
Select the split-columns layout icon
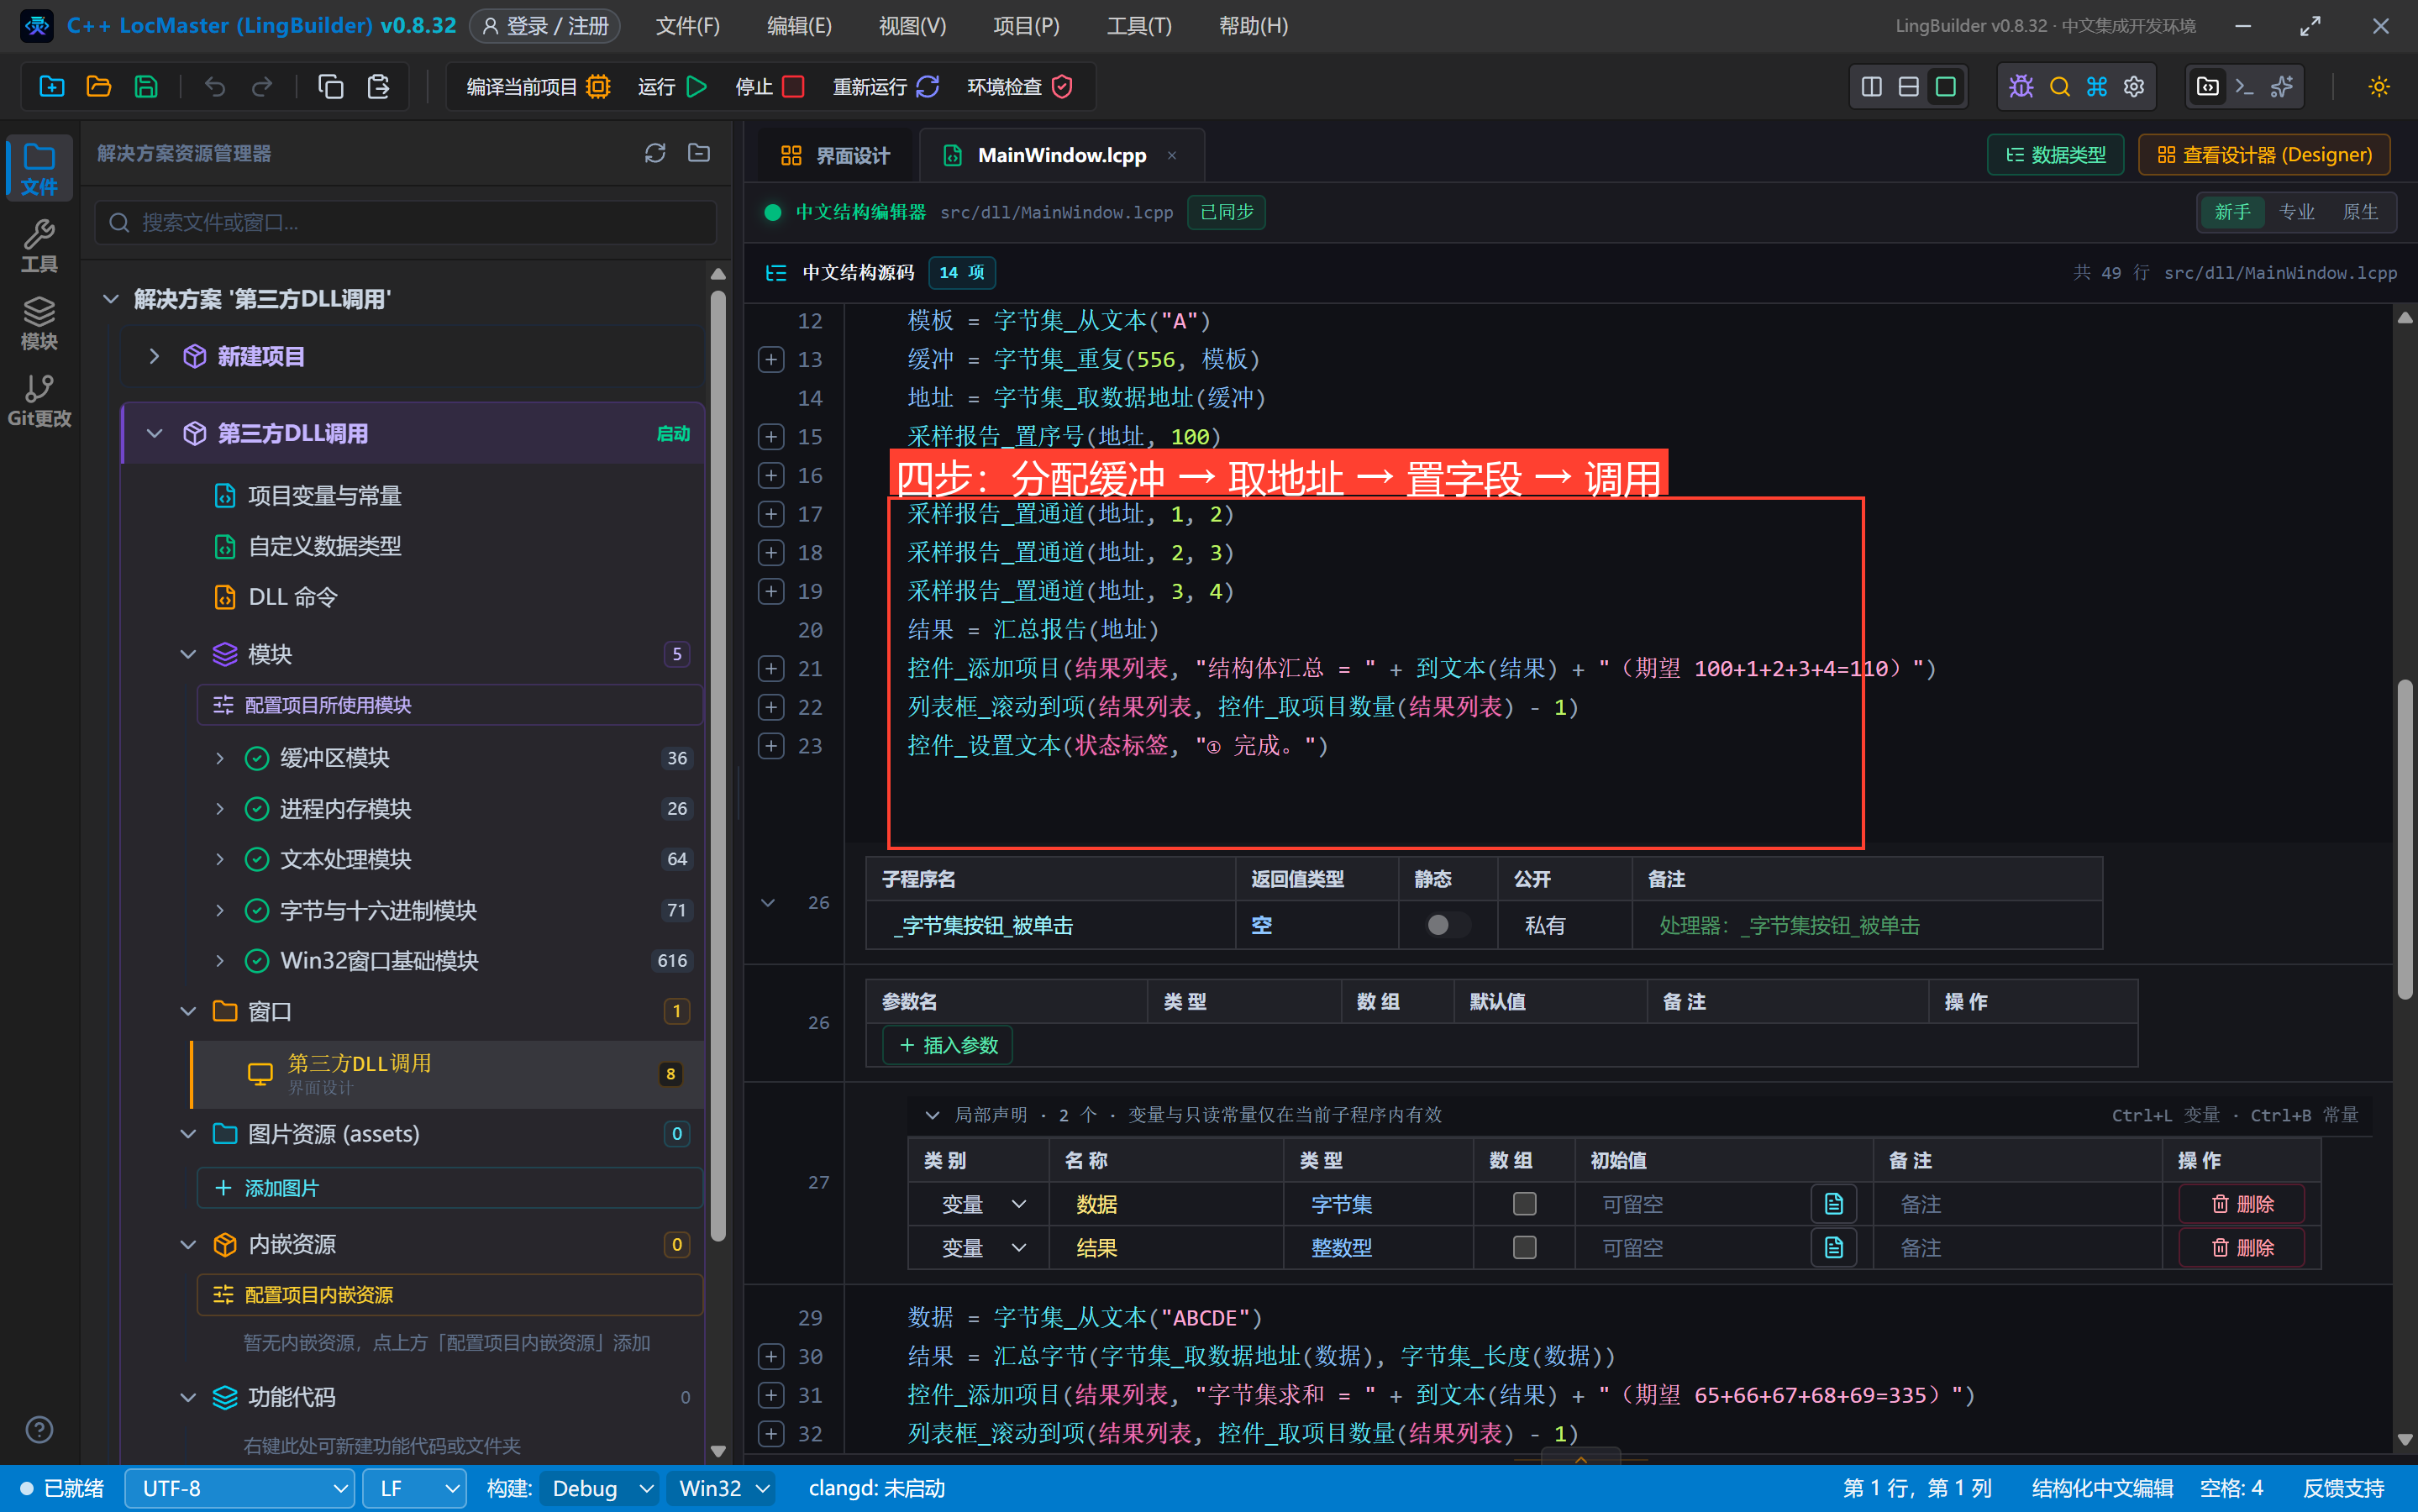(x=1871, y=87)
